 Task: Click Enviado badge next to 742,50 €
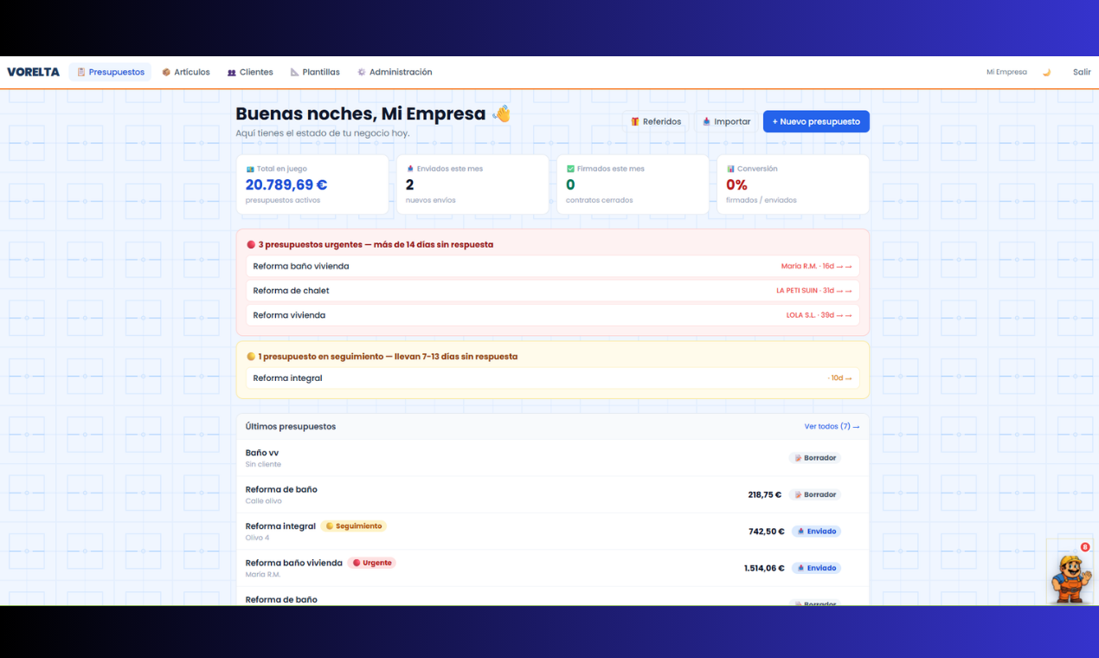coord(816,532)
